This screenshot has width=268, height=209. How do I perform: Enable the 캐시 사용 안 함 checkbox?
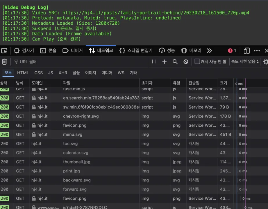197,62
